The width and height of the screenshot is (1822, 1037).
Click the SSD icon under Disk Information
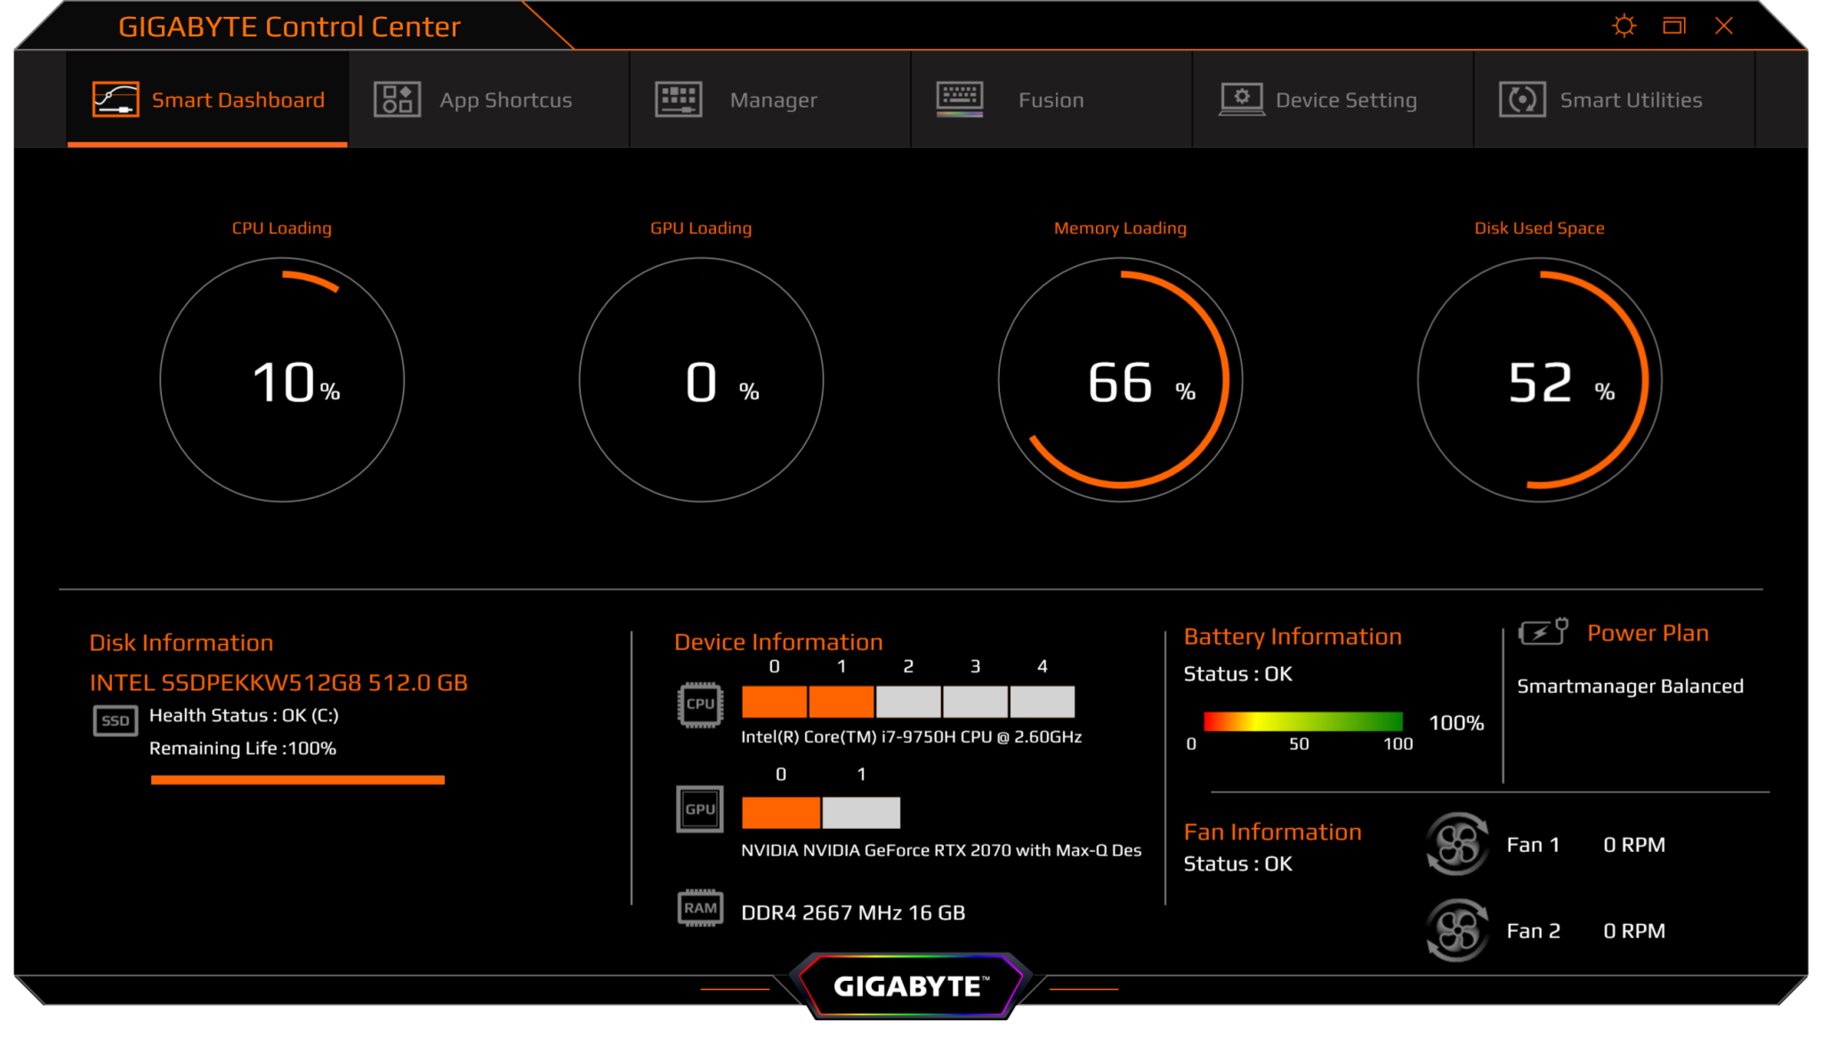click(116, 720)
